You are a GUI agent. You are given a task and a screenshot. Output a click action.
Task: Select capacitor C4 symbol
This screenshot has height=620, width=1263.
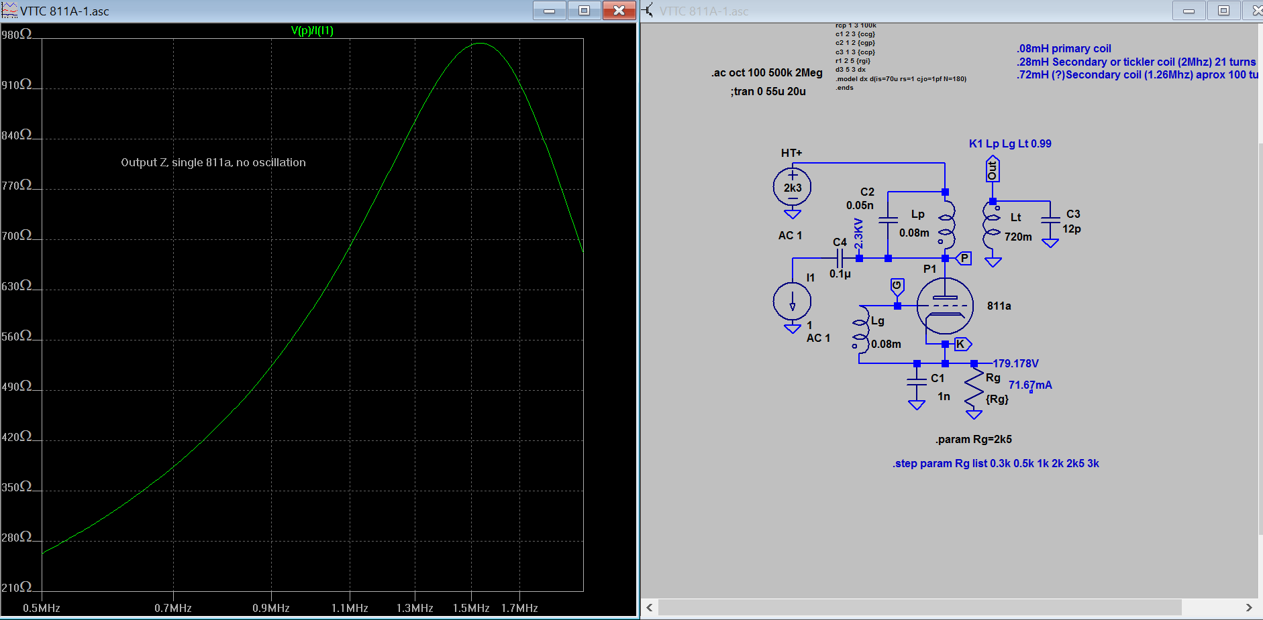coord(840,258)
